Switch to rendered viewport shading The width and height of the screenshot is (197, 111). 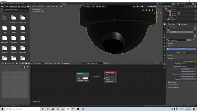point(155,6)
